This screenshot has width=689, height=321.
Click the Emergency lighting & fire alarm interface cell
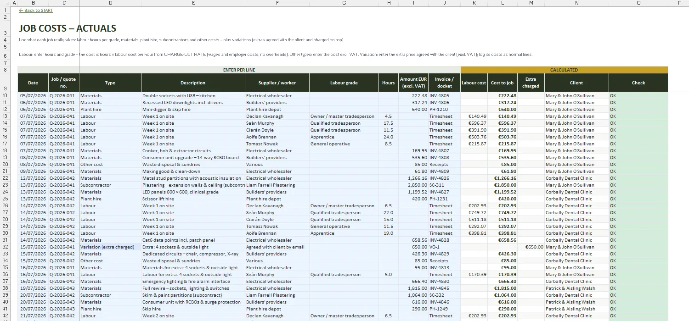point(193,282)
